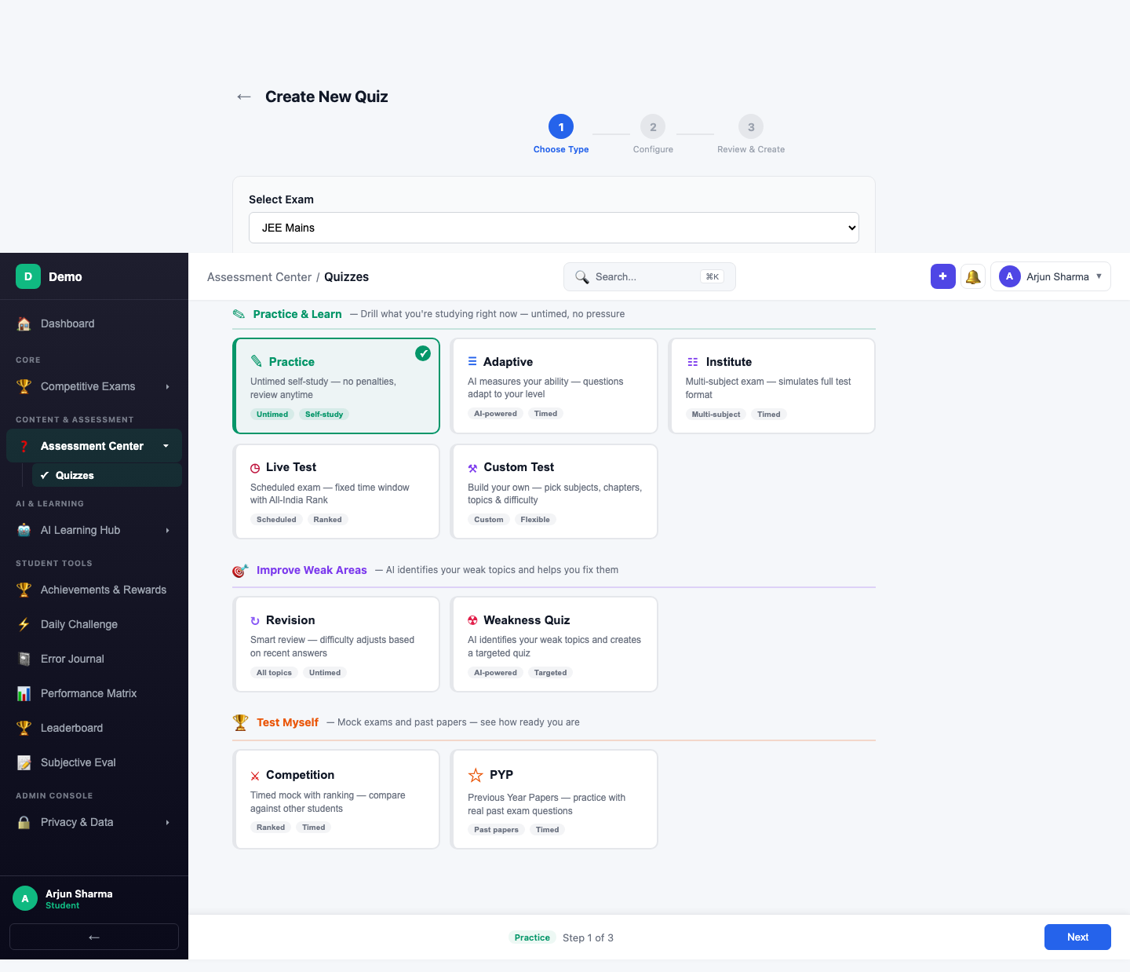Select the Revision quiz type card
The image size is (1130, 972).
click(336, 644)
